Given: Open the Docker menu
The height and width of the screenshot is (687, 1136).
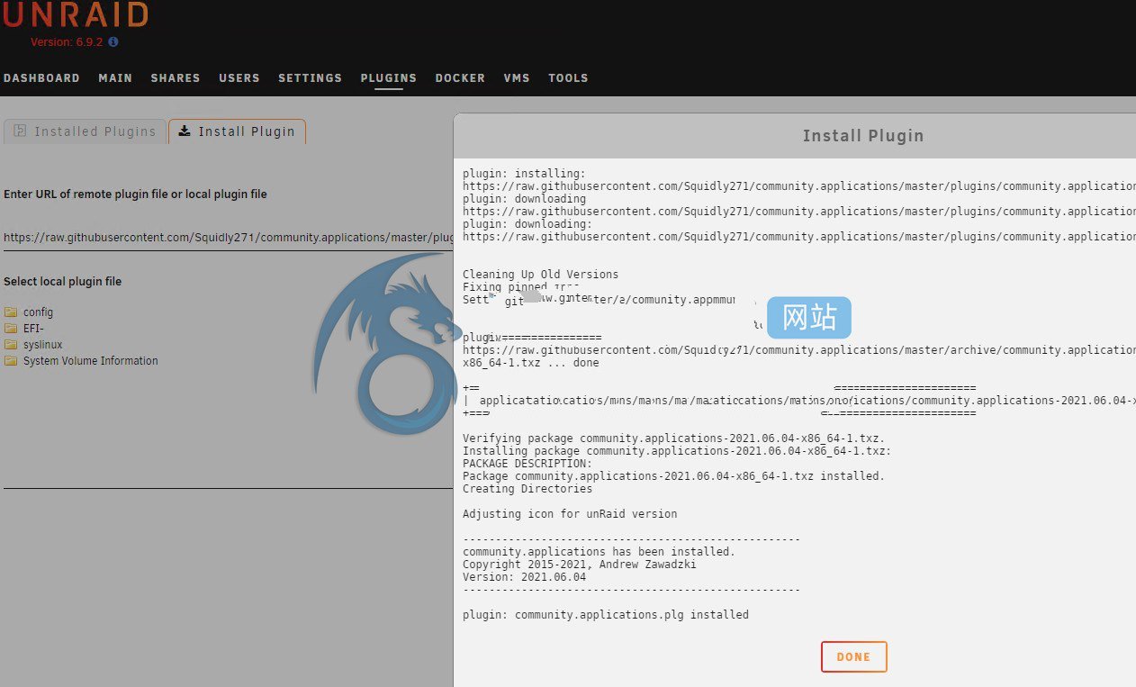Looking at the screenshot, I should (x=460, y=78).
